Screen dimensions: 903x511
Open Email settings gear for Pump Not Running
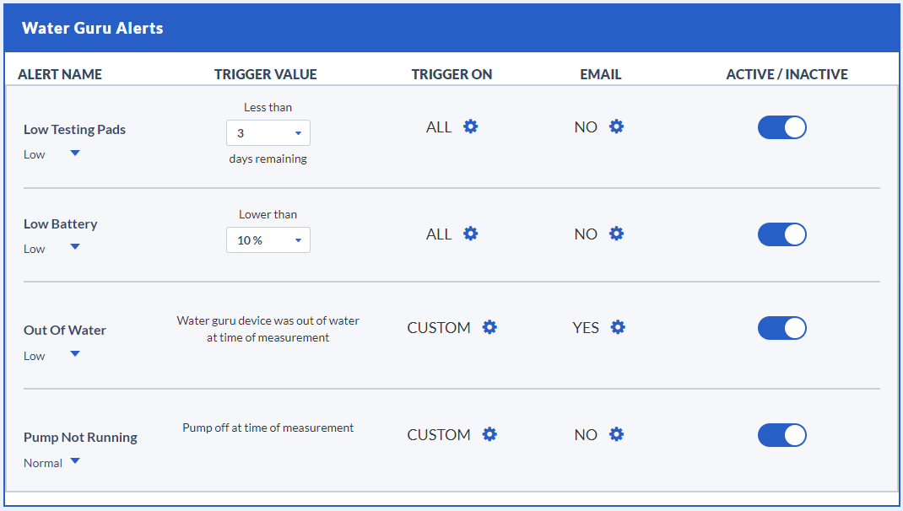(616, 434)
